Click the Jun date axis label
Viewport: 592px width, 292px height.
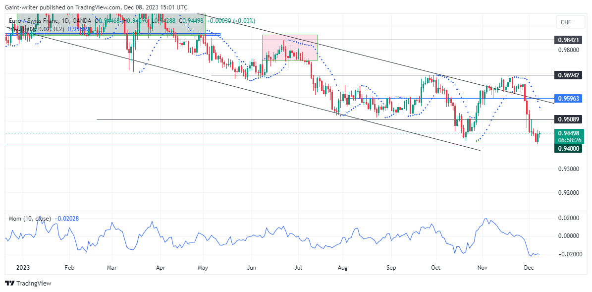[x=252, y=267]
